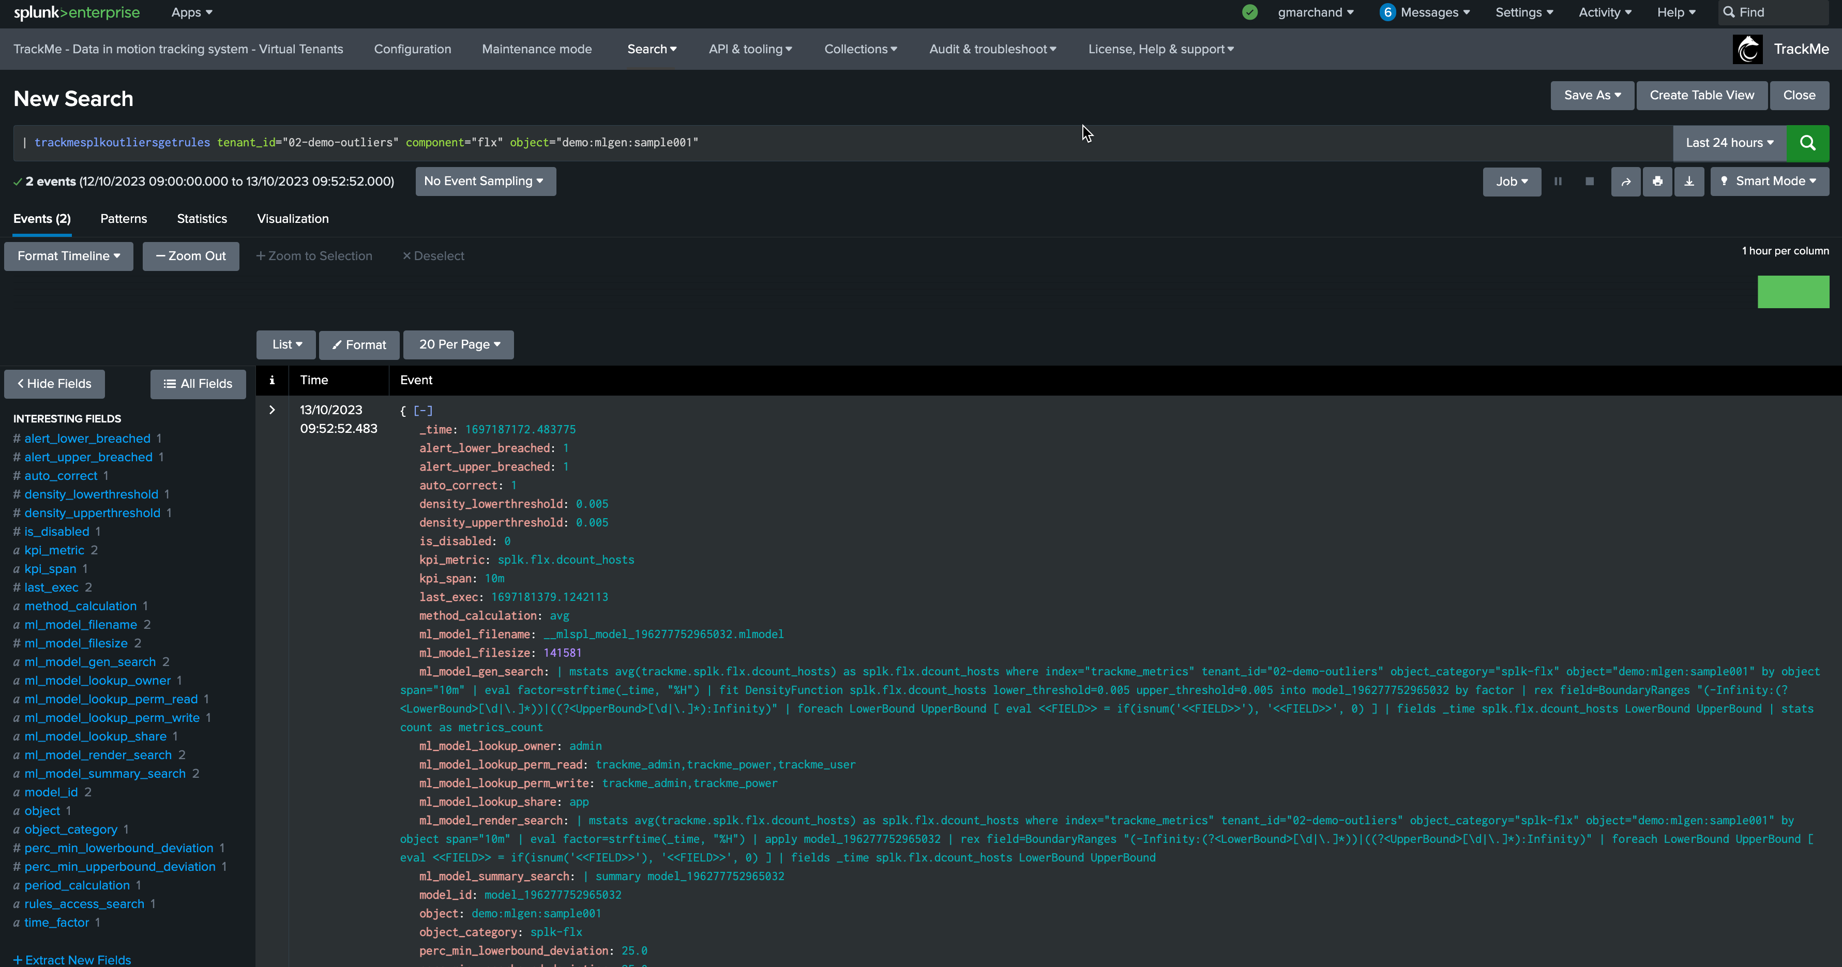Screen dimensions: 1842x967
Task: Click the Create Table View button
Action: [1701, 96]
